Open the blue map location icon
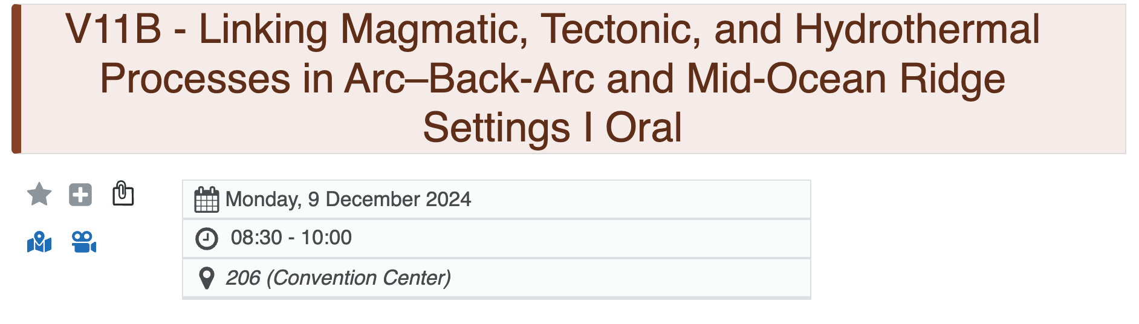Viewport: 1139px width, 324px height. [x=39, y=242]
